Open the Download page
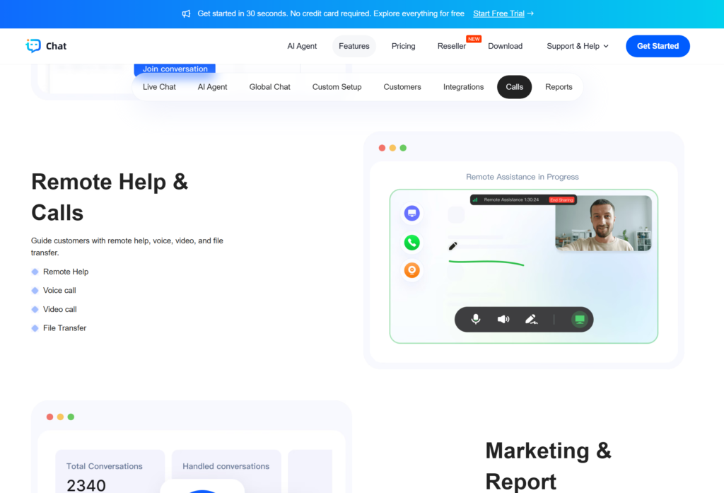 pos(505,46)
